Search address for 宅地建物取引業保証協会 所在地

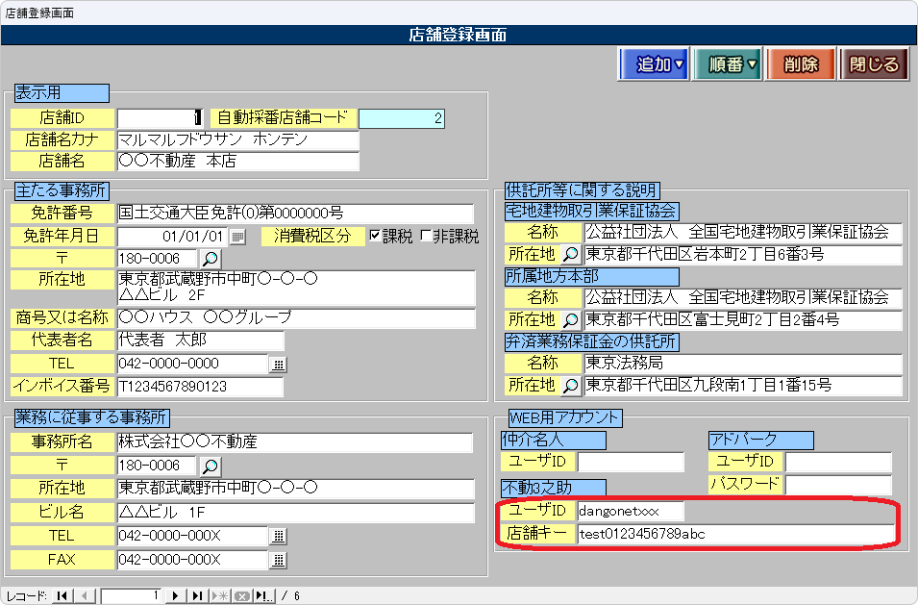pyautogui.click(x=570, y=255)
